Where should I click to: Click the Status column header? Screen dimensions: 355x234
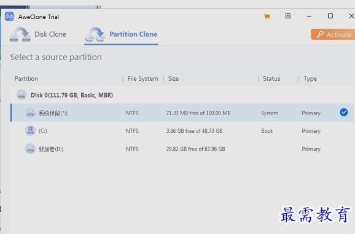click(x=271, y=78)
